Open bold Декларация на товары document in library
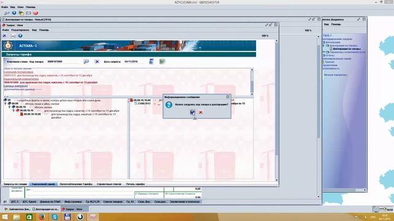Viewport: 394px width, 221px height. 347,49
